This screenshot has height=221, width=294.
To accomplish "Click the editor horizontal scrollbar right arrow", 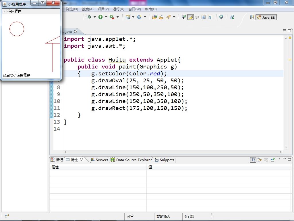I will click(x=281, y=152).
